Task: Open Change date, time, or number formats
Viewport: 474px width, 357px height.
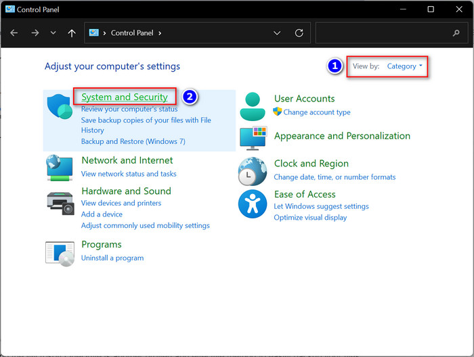Action: [x=335, y=177]
